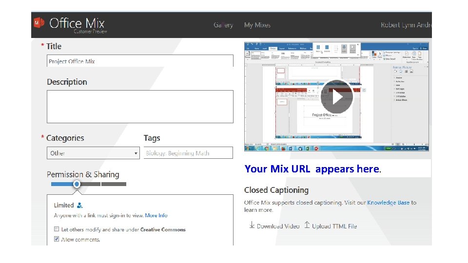Click the Permission & Sharing slider handle

(x=77, y=184)
